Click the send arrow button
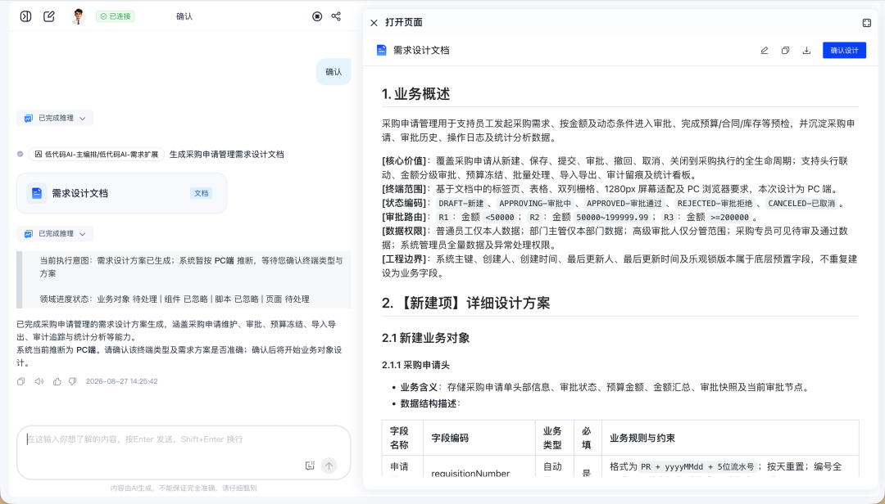The width and height of the screenshot is (885, 504). [329, 466]
